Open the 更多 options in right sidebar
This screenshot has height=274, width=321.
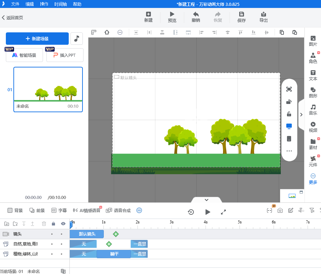point(313,178)
